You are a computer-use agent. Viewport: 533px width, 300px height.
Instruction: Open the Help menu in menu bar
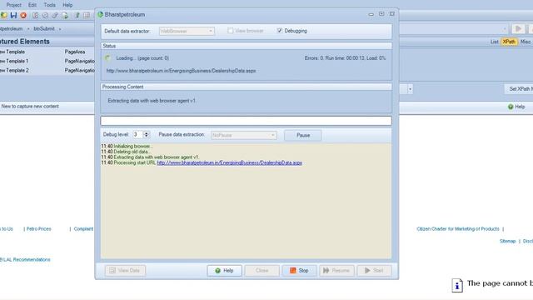tap(67, 5)
